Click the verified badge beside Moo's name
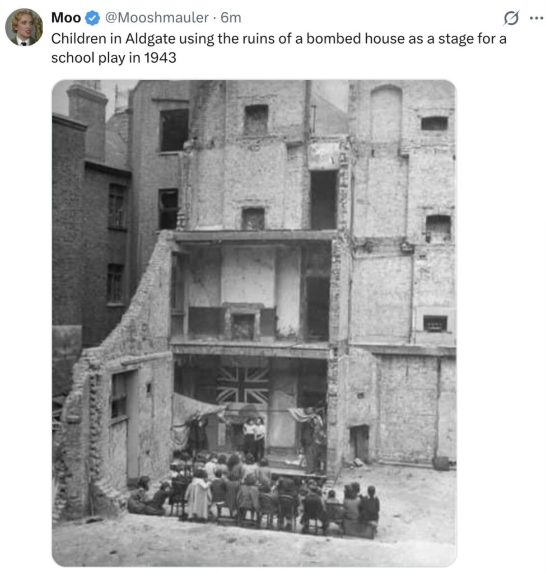Image resolution: width=546 pixels, height=573 pixels. click(x=92, y=18)
